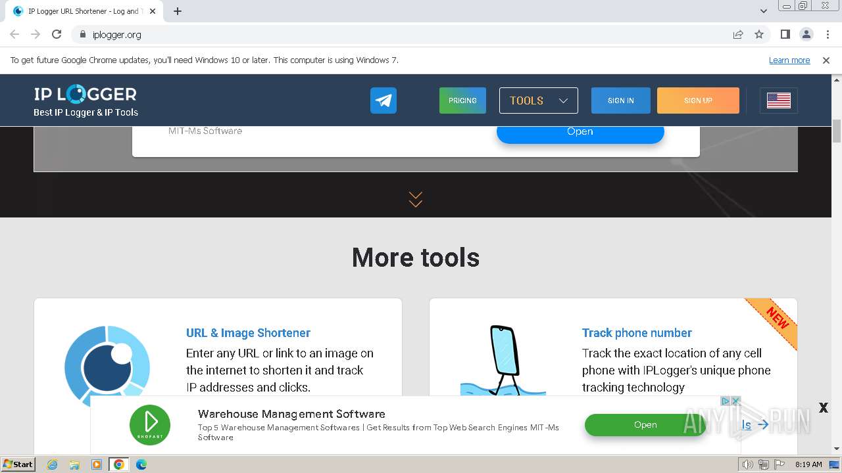Click the volume speaker tray icon
Image resolution: width=842 pixels, height=473 pixels.
pyautogui.click(x=748, y=464)
